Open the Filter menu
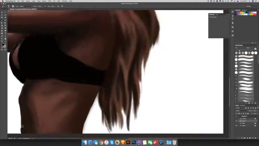This screenshot has width=259, height=146. [49, 1]
